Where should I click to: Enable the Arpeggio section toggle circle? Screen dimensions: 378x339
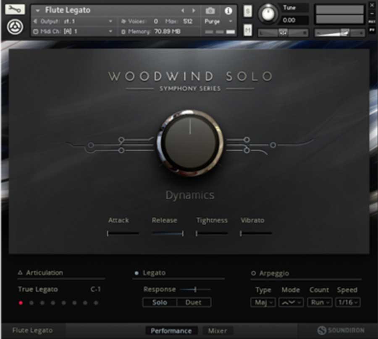coord(253,273)
